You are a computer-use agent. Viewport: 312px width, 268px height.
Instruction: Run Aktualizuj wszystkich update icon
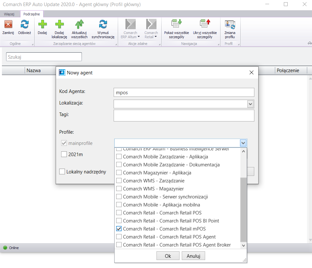tap(79, 25)
